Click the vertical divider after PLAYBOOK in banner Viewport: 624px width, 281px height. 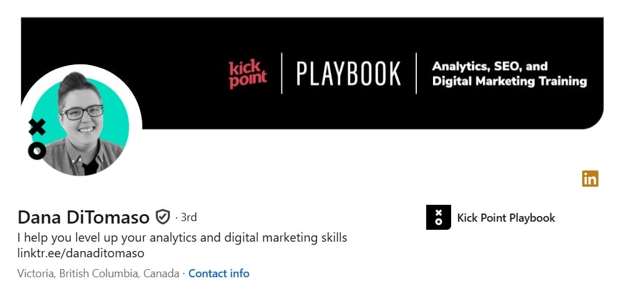tap(416, 73)
